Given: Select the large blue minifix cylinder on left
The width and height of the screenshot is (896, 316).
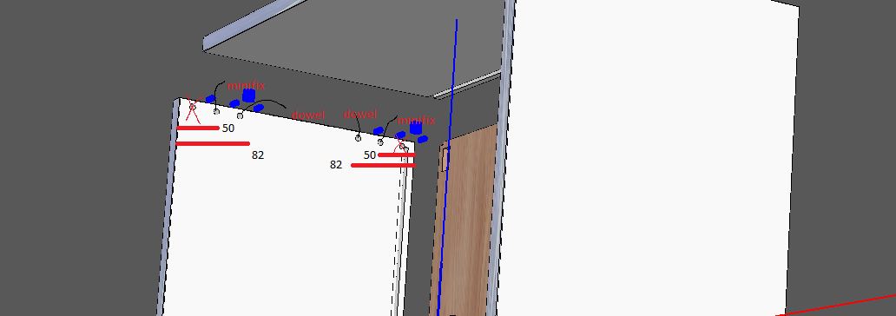Looking at the screenshot, I should coord(248,95).
